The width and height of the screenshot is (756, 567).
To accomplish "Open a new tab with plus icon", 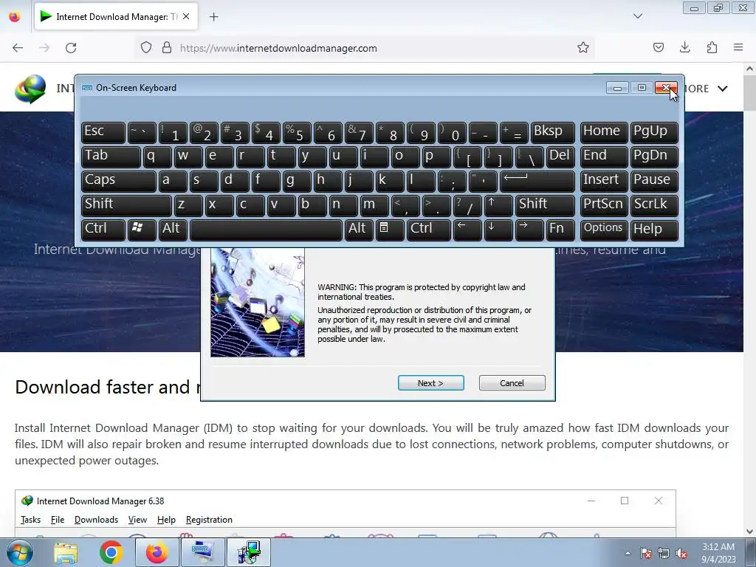I will (x=214, y=17).
